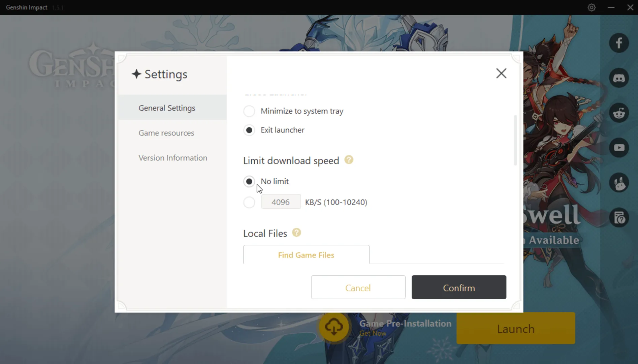
Task: Confirm the settings changes
Action: [x=459, y=287]
